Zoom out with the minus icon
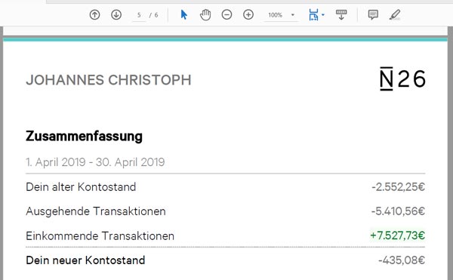Viewport: 453px width, 280px height. pos(226,15)
